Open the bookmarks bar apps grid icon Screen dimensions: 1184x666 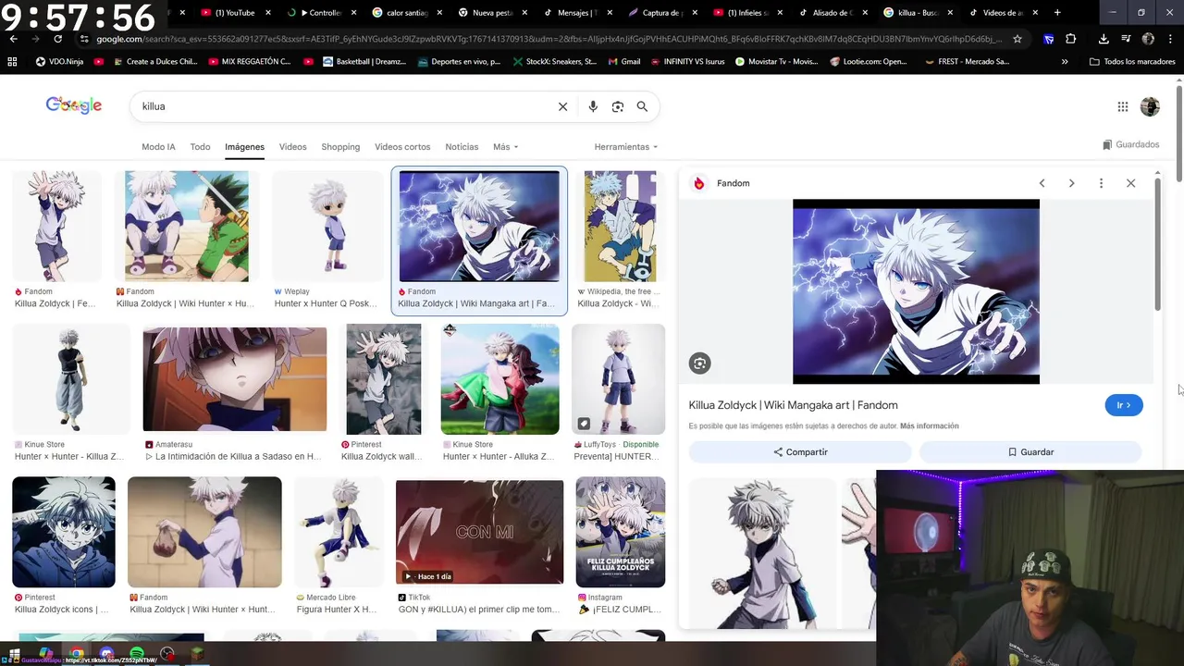(x=12, y=61)
